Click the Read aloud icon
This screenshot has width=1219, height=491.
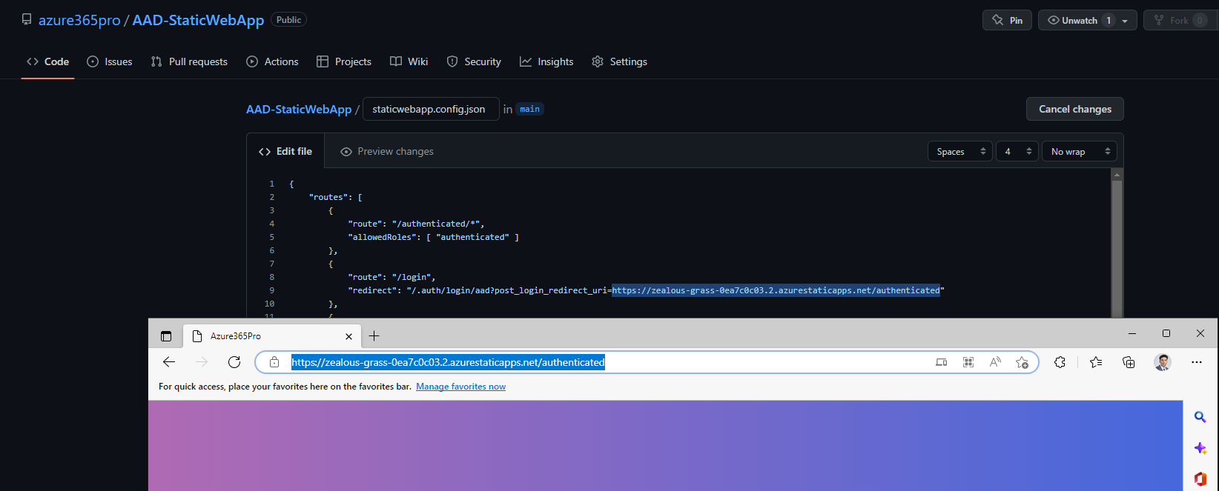pyautogui.click(x=995, y=362)
